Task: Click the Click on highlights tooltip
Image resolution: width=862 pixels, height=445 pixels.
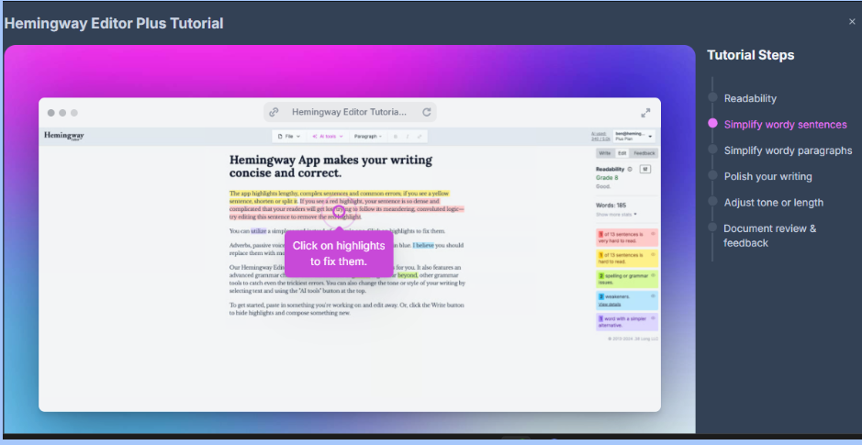Action: [339, 253]
